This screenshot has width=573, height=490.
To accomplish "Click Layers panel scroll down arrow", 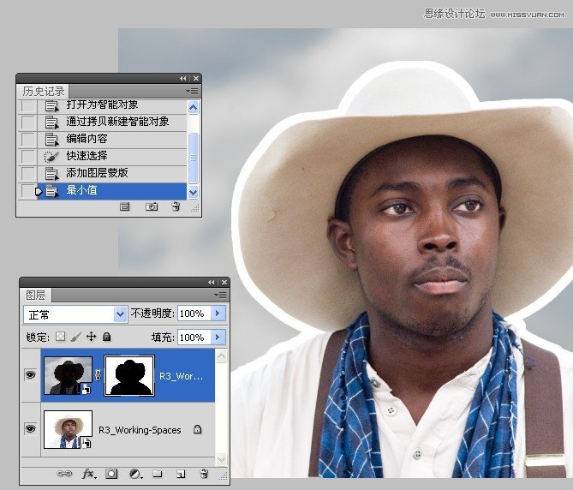I will pyautogui.click(x=221, y=459).
